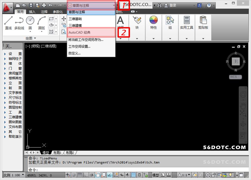Click 工作空间设置... in the workspace menu
This screenshot has width=251, height=180.
coord(79,47)
